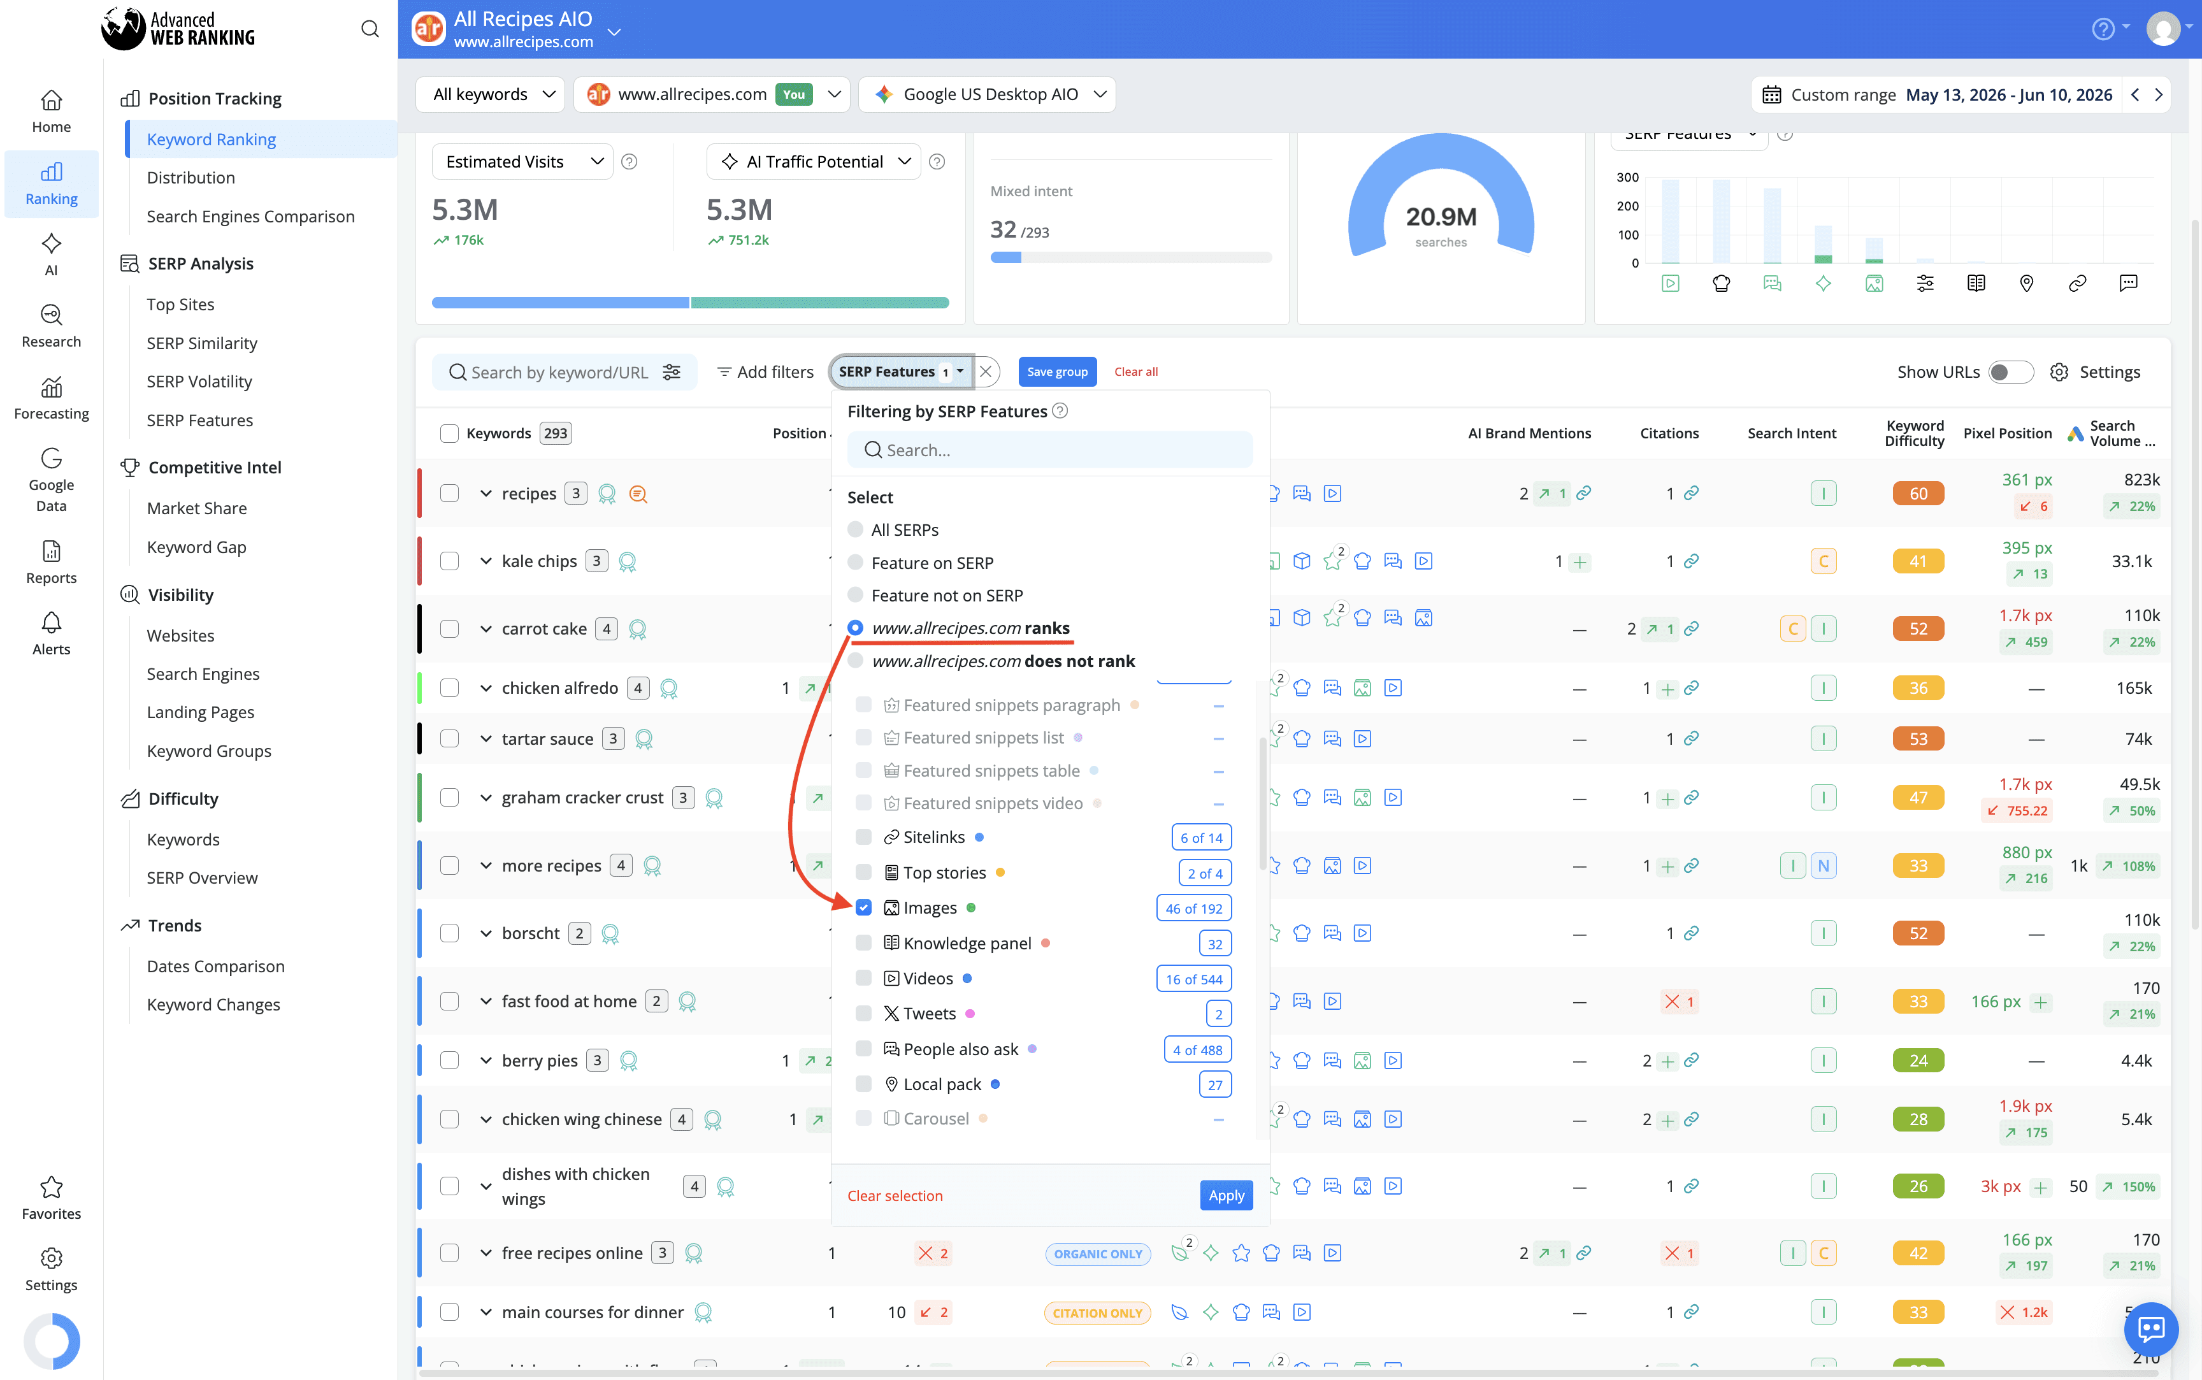Open the AI sidebar section

[51, 255]
